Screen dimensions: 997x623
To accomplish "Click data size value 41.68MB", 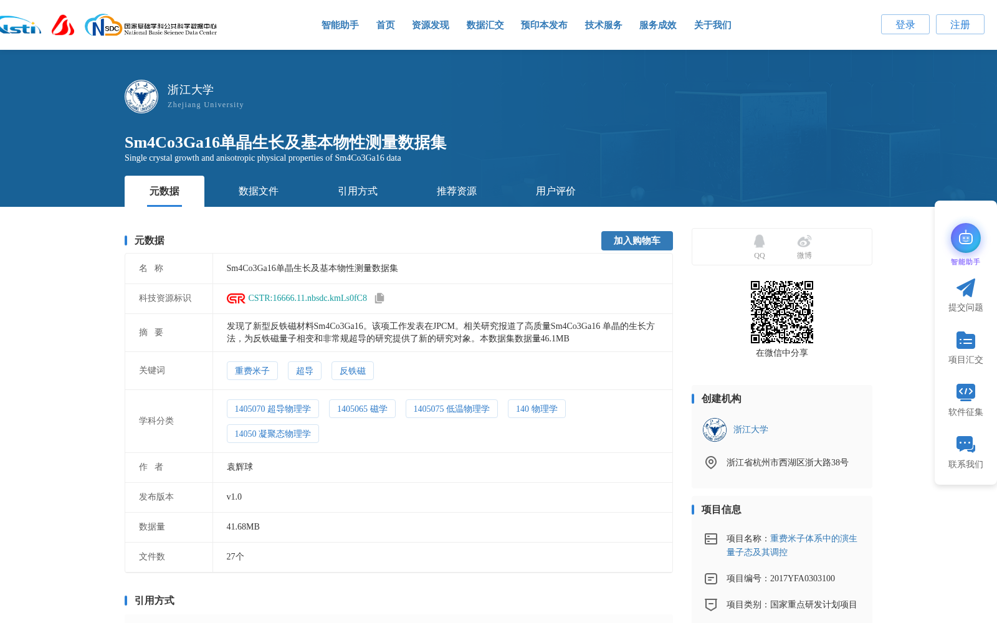I will [x=243, y=527].
